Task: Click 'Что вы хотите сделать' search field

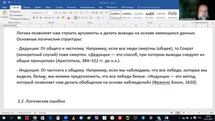Action: 149,7
